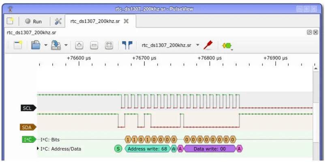The image size is (326, 165).
Task: Close the rtc_ds1307_200khz.sr tab
Action: [126, 21]
